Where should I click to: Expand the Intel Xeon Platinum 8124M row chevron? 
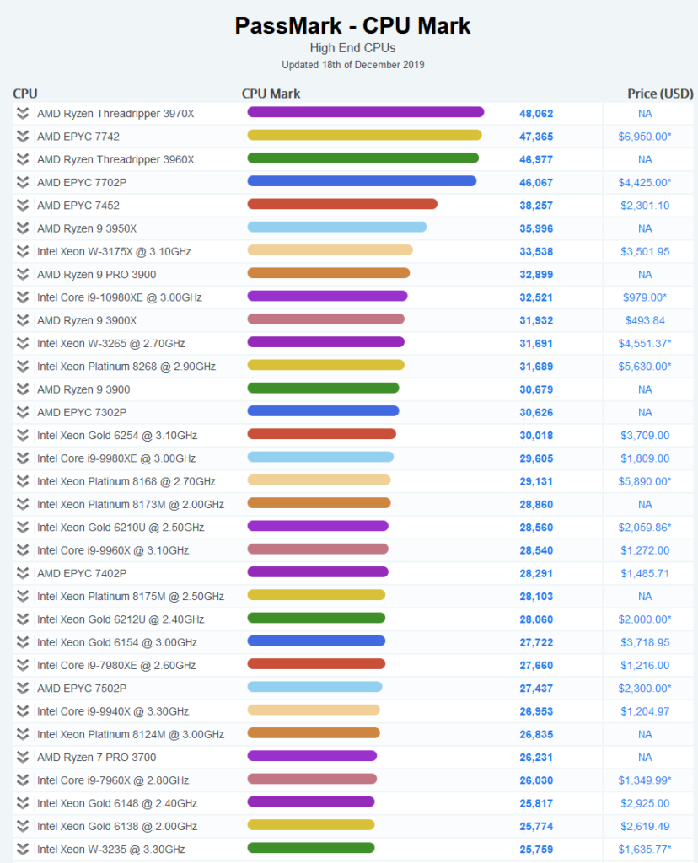pyautogui.click(x=23, y=734)
